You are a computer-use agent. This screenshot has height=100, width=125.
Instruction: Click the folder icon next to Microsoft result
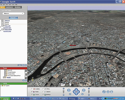click(x=4, y=26)
